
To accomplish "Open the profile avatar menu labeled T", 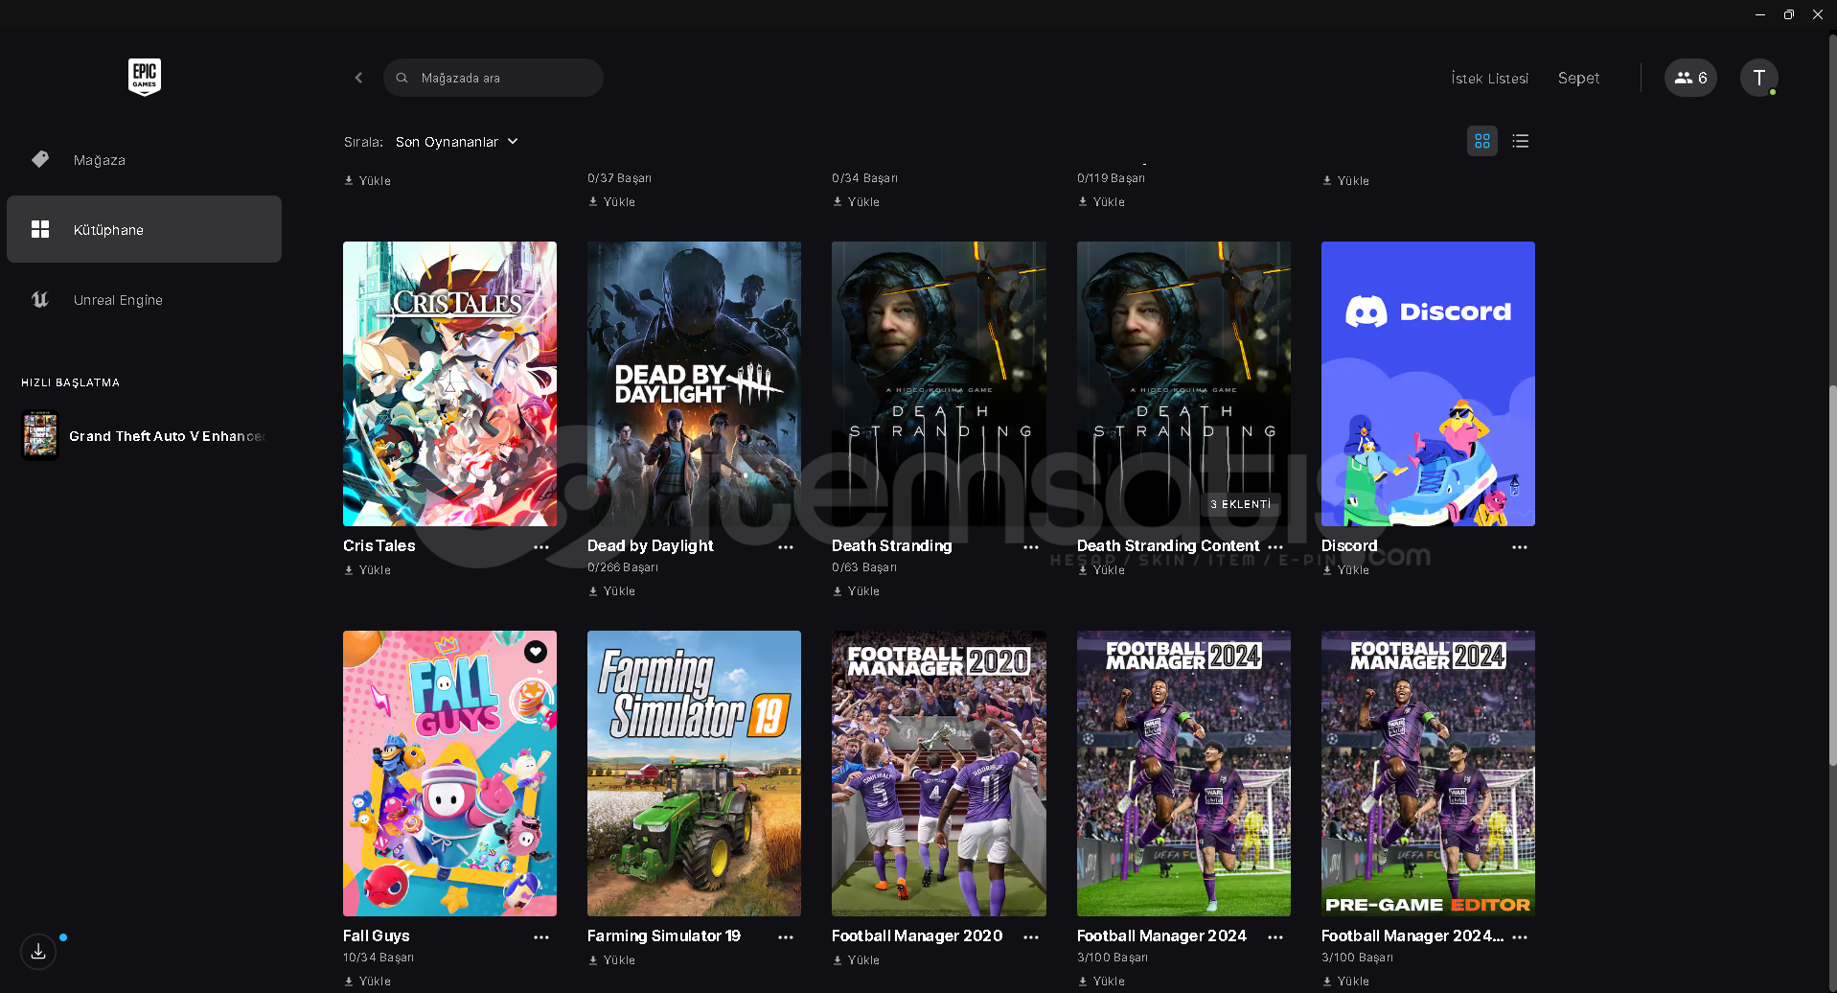I will 1759,78.
